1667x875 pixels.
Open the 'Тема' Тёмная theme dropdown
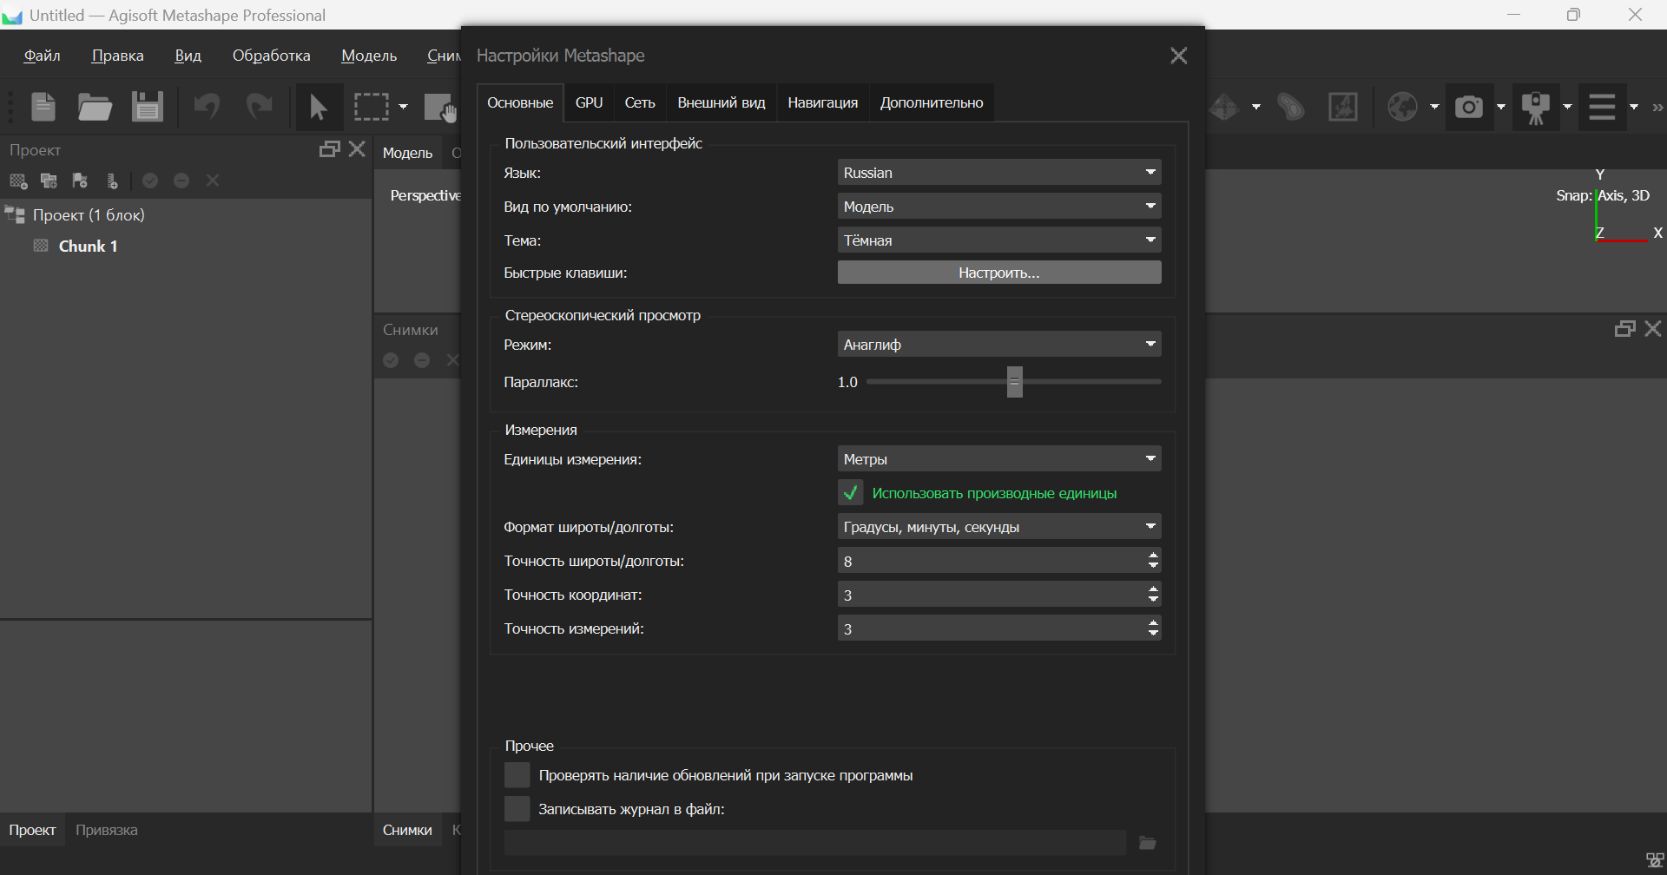pos(998,240)
